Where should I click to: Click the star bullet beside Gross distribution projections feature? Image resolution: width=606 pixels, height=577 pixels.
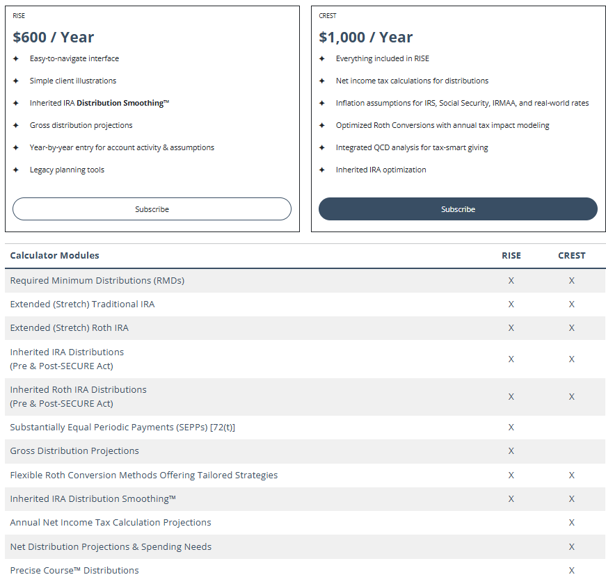point(16,125)
